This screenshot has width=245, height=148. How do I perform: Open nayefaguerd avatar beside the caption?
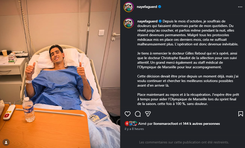(x=129, y=23)
